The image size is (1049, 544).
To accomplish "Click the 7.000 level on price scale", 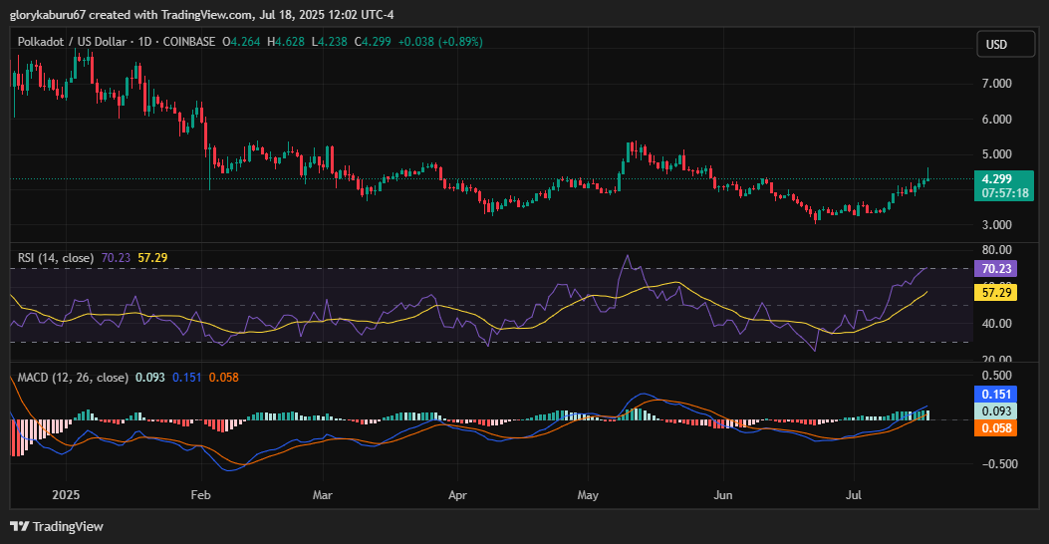I will pos(996,84).
